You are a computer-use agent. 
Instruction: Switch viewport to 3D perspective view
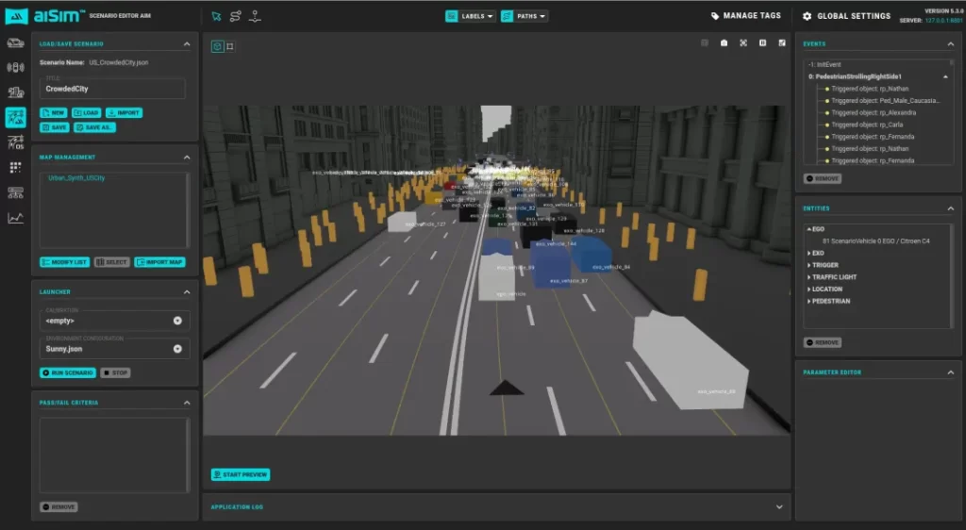(x=217, y=45)
